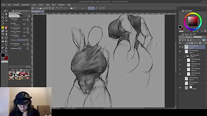
Task: Open the Window menu
Action: click(x=61, y=5)
